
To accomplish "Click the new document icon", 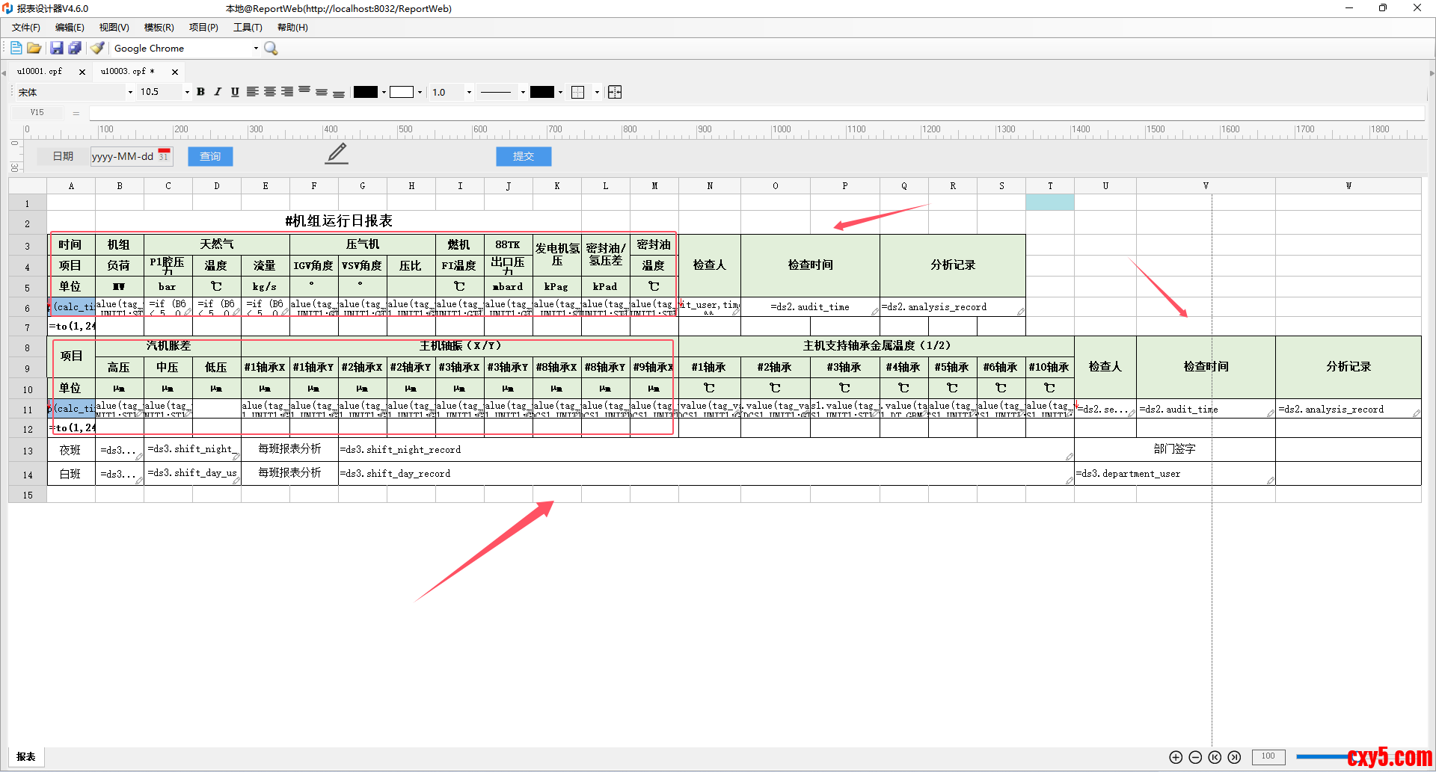I will 16,48.
